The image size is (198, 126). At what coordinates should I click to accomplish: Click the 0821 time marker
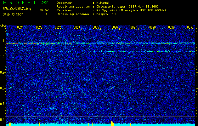20,27
